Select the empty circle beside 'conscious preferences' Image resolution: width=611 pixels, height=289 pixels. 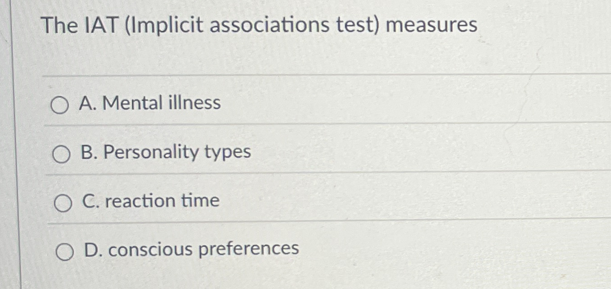point(65,252)
